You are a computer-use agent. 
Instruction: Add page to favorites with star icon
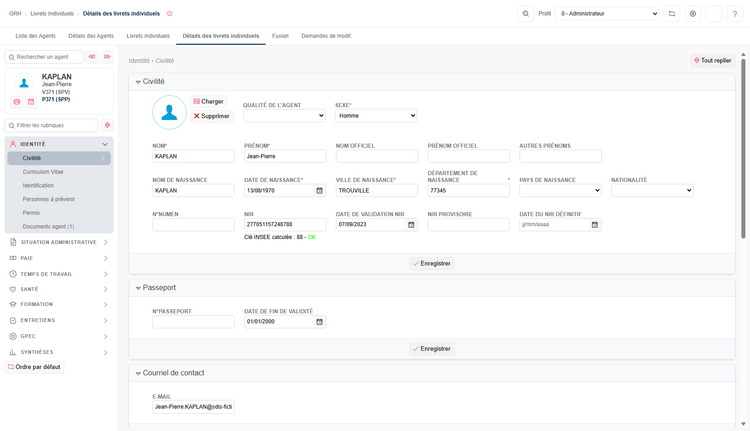coord(170,14)
